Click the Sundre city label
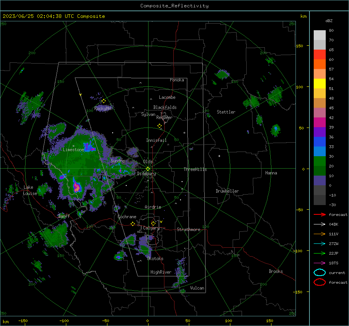The height and width of the screenshot is (326, 349). 117,160
